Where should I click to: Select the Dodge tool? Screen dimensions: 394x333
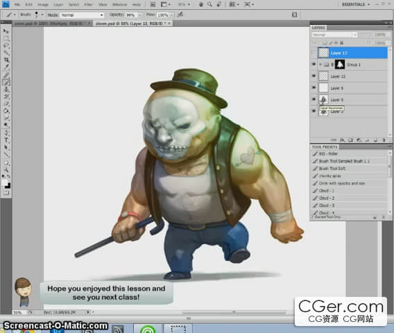coord(6,125)
